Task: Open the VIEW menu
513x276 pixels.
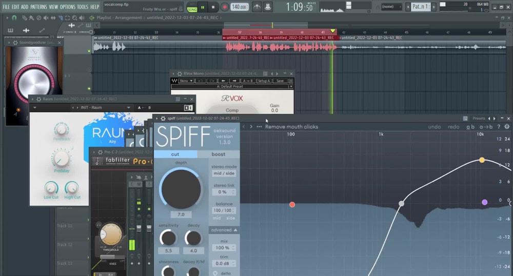Action: pyautogui.click(x=53, y=7)
